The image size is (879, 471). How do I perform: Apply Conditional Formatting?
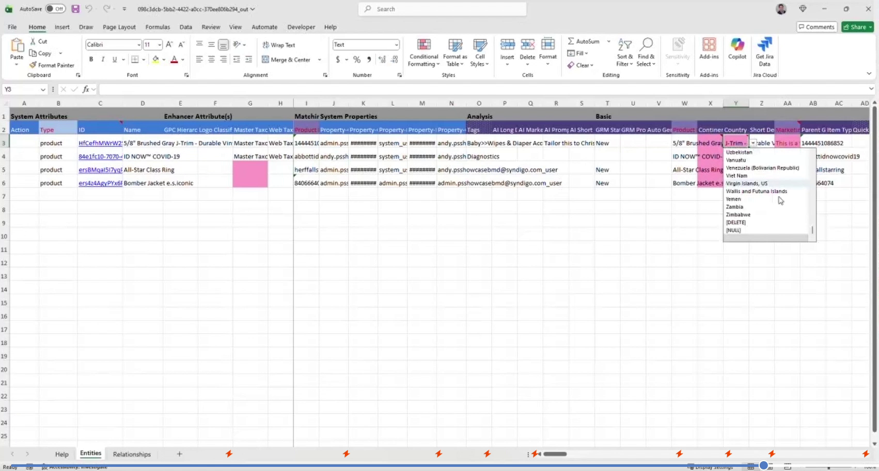[423, 52]
